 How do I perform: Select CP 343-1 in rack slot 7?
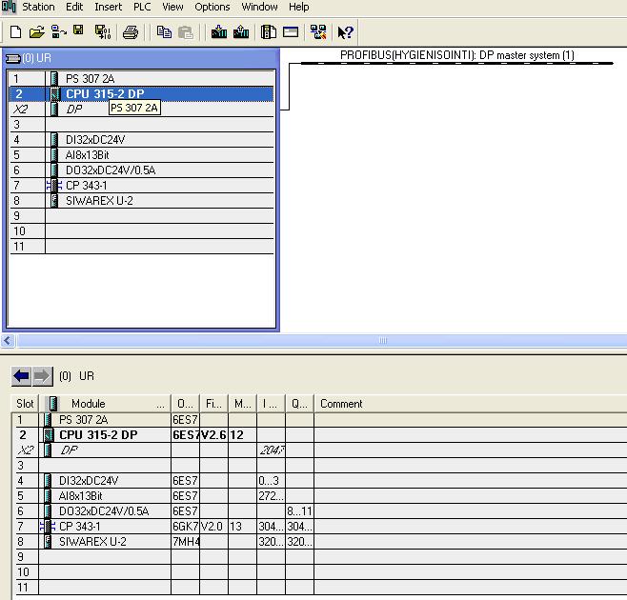tap(142, 186)
